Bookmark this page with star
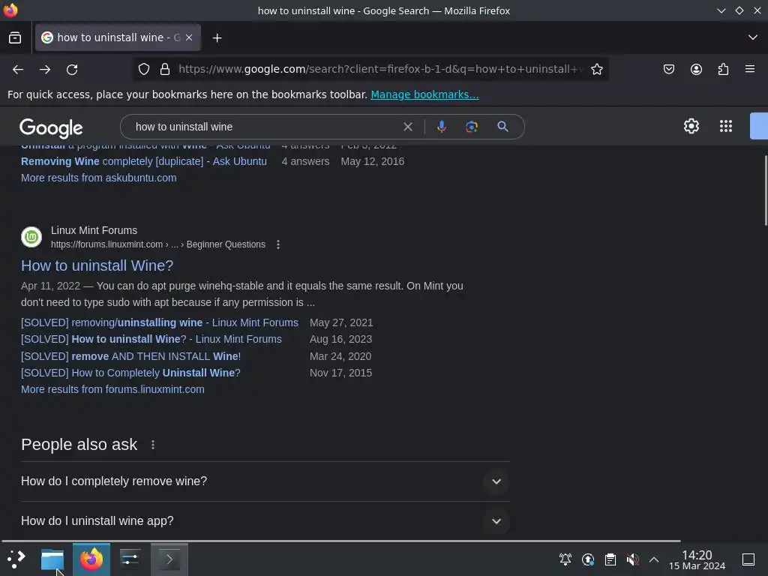 tap(596, 69)
